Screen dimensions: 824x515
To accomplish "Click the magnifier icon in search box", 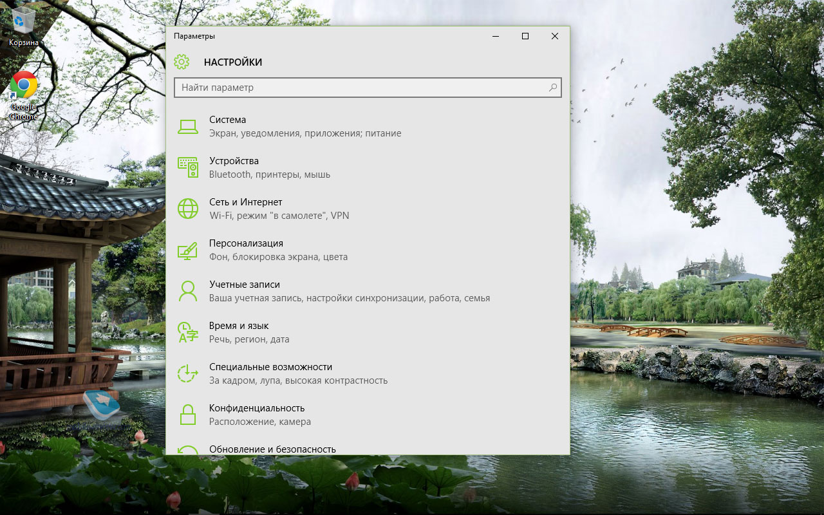I will point(552,88).
